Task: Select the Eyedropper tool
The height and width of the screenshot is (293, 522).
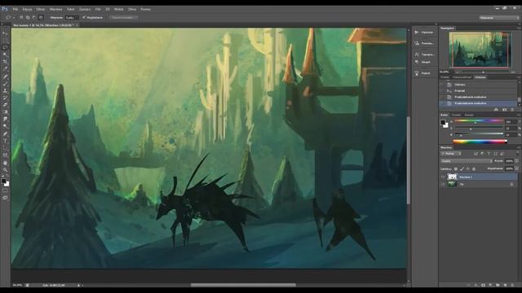Action: tap(5, 68)
